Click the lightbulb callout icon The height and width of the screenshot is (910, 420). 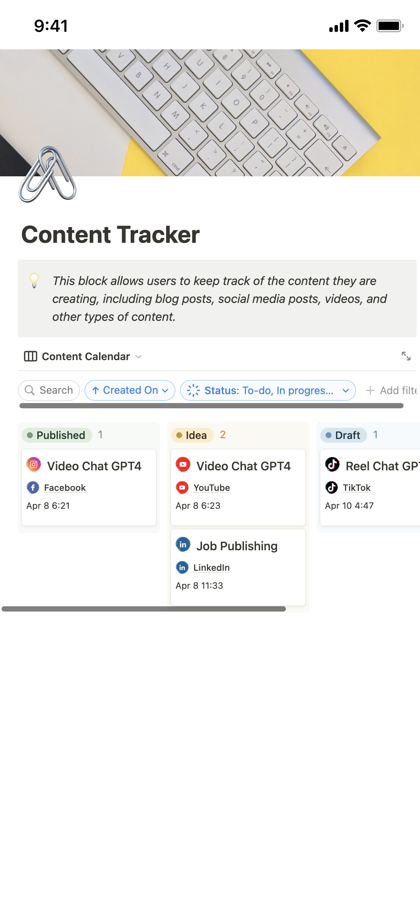click(34, 281)
